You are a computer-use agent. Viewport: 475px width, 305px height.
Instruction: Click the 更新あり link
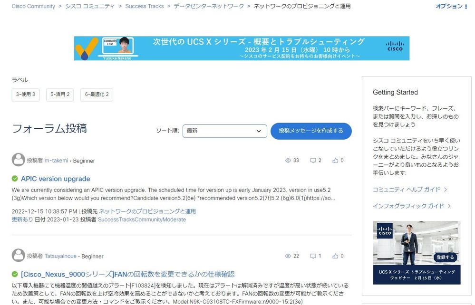click(22, 219)
